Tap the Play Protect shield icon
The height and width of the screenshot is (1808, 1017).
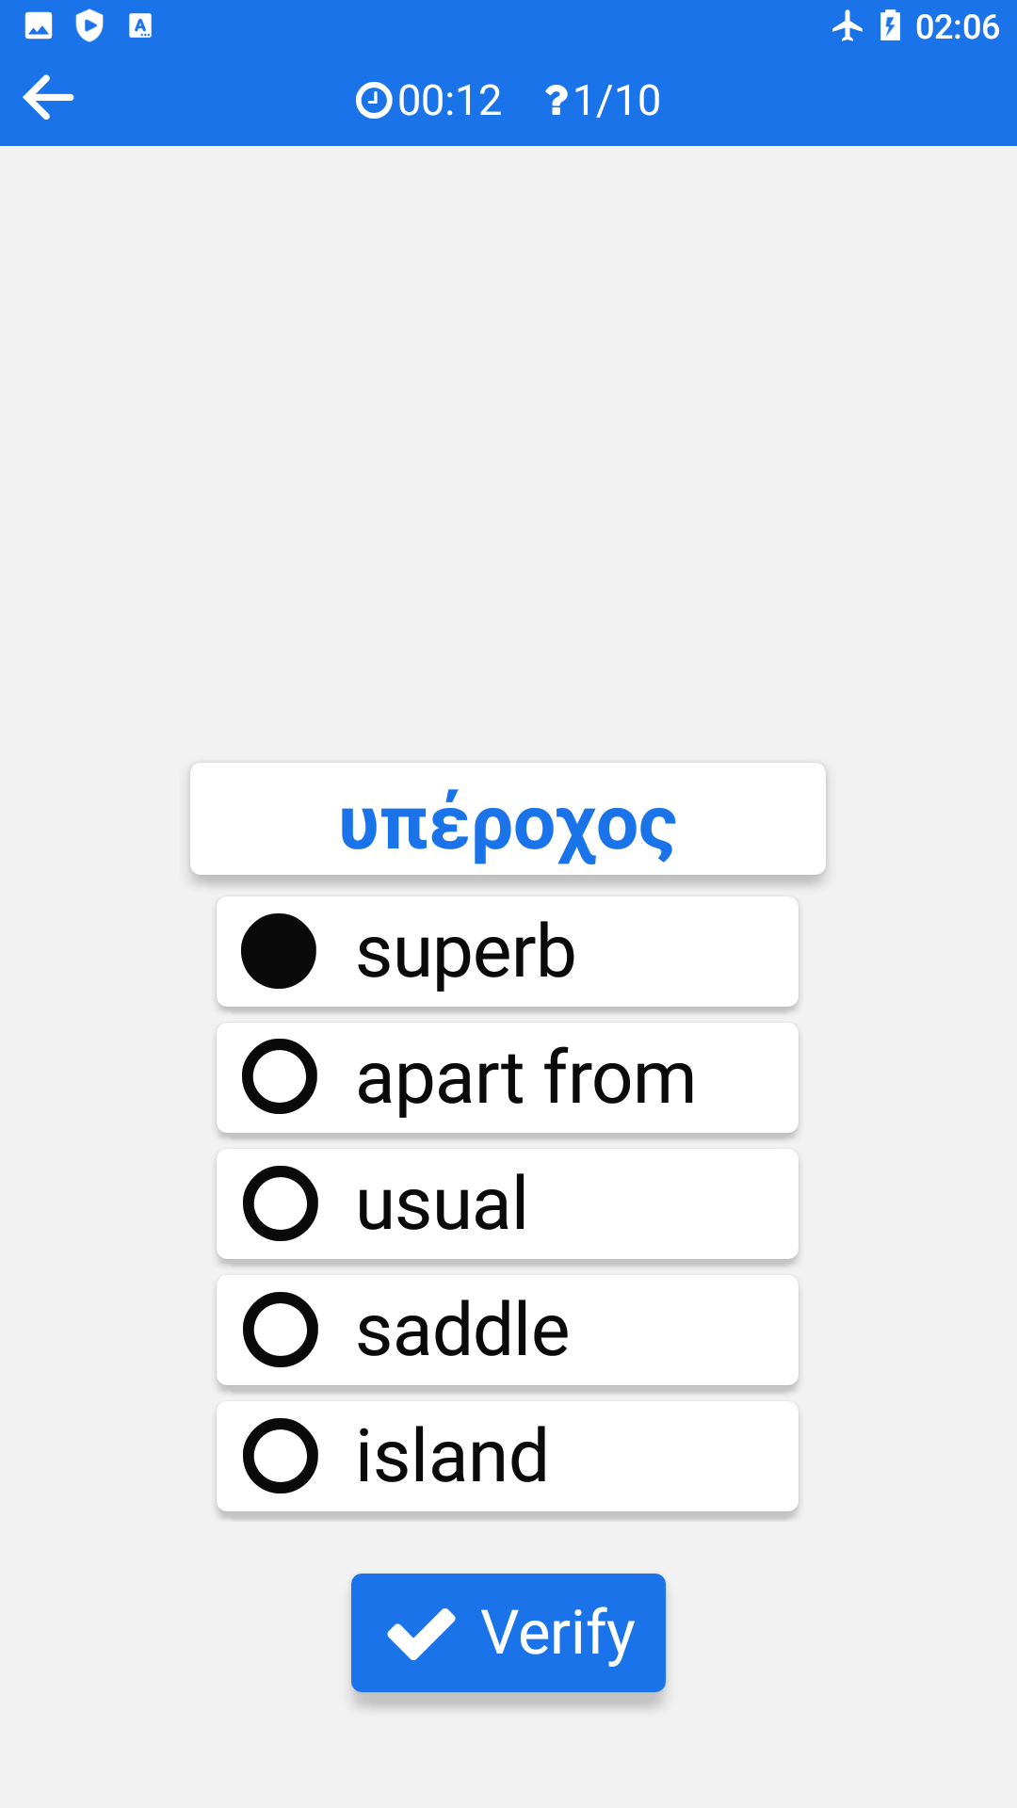(89, 26)
